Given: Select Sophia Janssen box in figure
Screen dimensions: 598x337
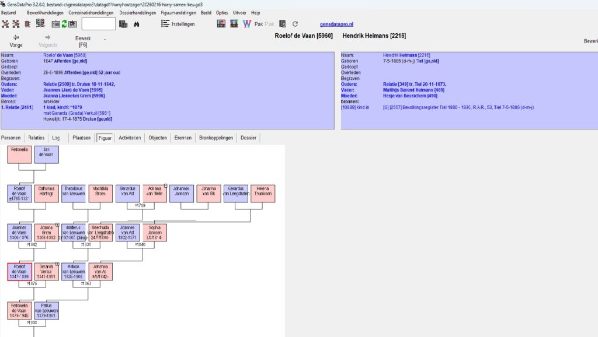Looking at the screenshot, I should tap(154, 233).
